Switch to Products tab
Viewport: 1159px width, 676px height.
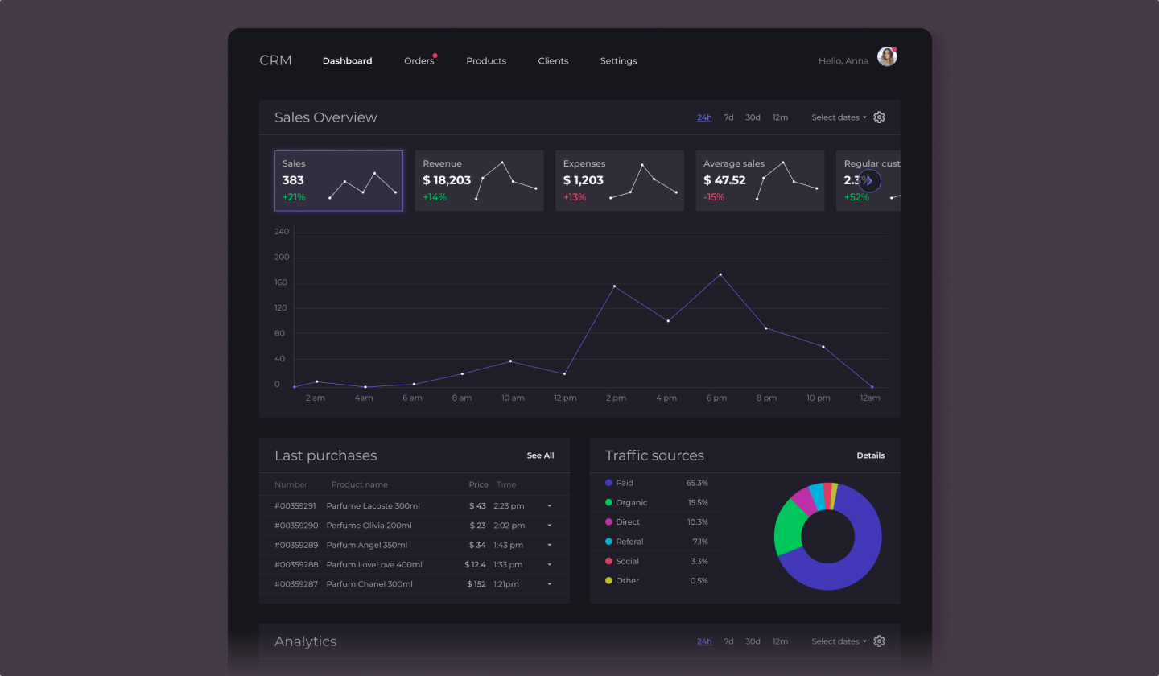pos(486,61)
